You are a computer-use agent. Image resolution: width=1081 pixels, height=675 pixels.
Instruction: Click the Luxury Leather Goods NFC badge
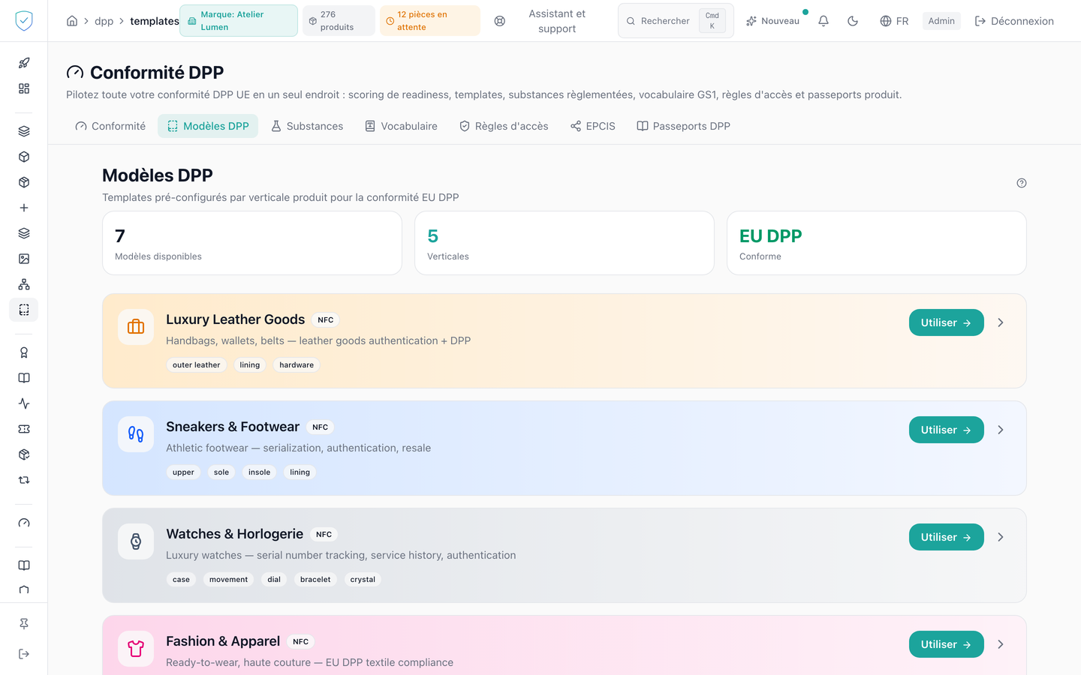coord(326,320)
